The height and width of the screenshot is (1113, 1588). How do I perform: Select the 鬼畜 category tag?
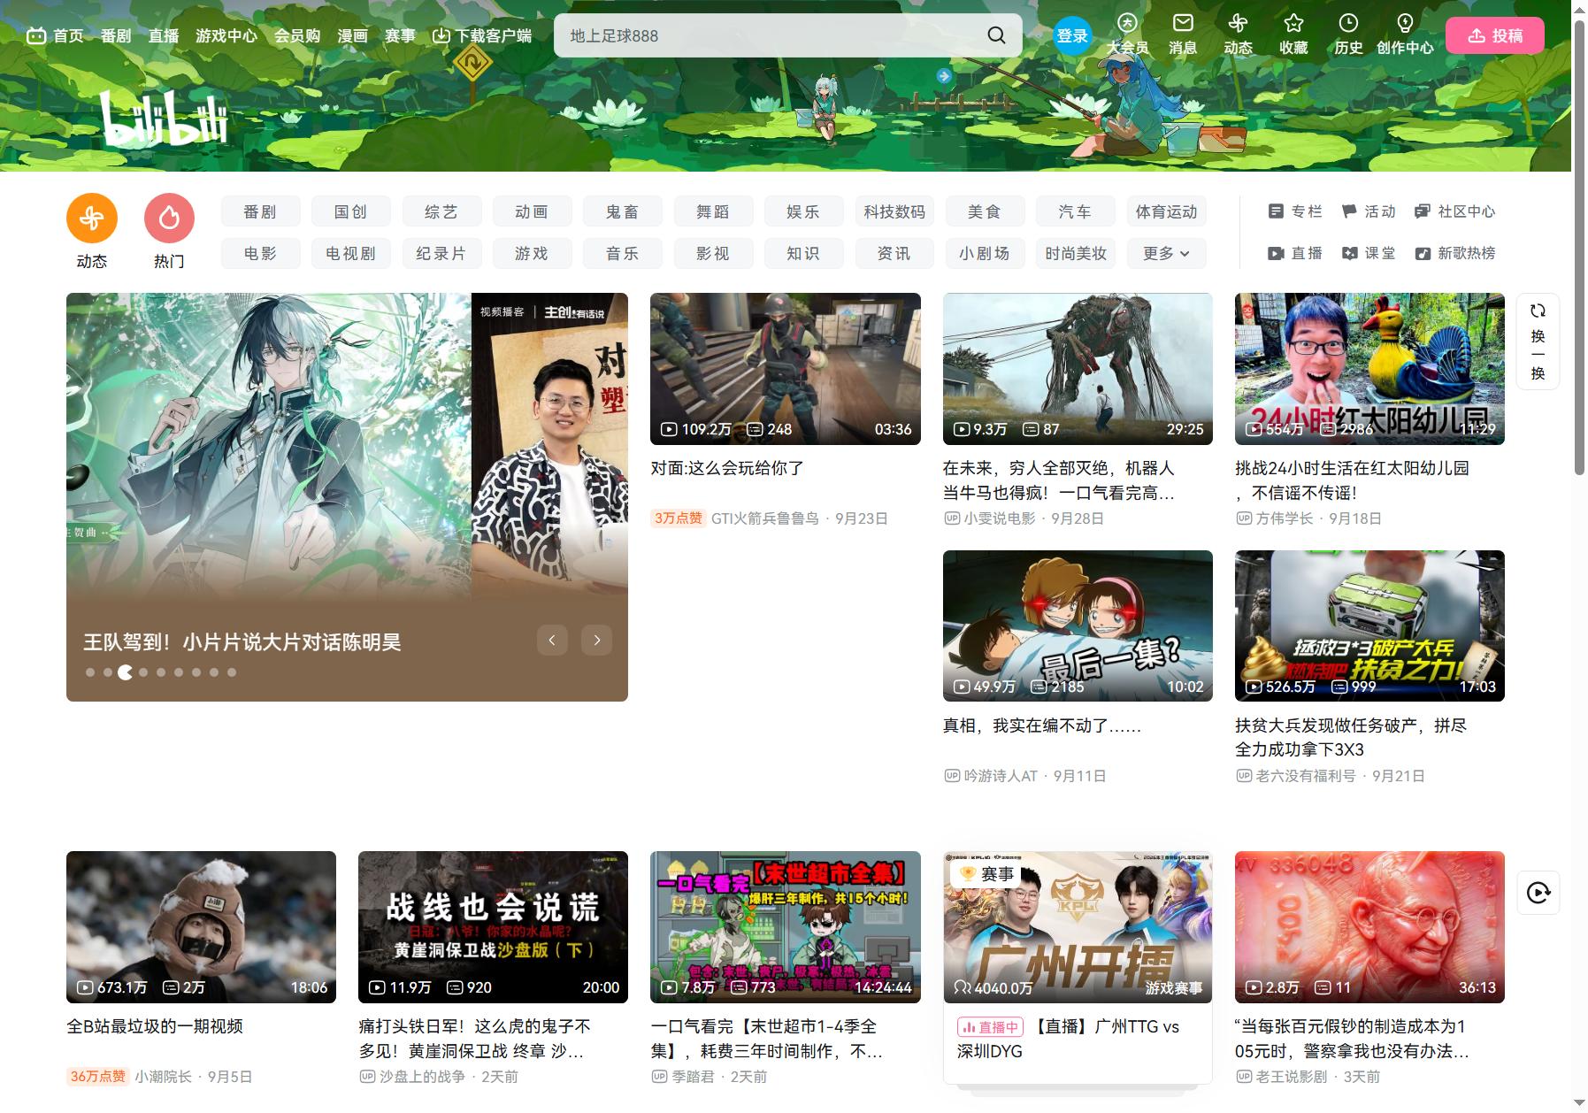click(622, 211)
